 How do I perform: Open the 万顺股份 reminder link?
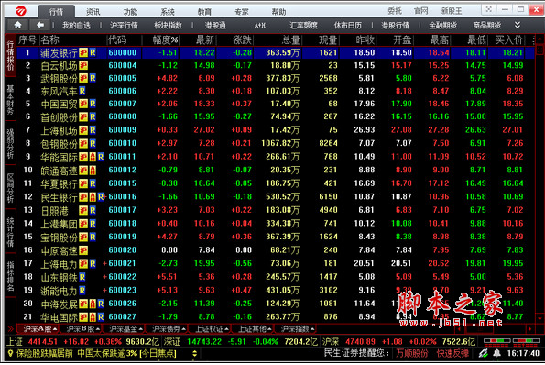(412, 353)
